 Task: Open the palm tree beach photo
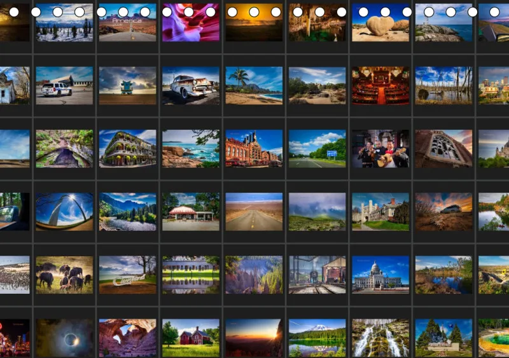coord(254,86)
